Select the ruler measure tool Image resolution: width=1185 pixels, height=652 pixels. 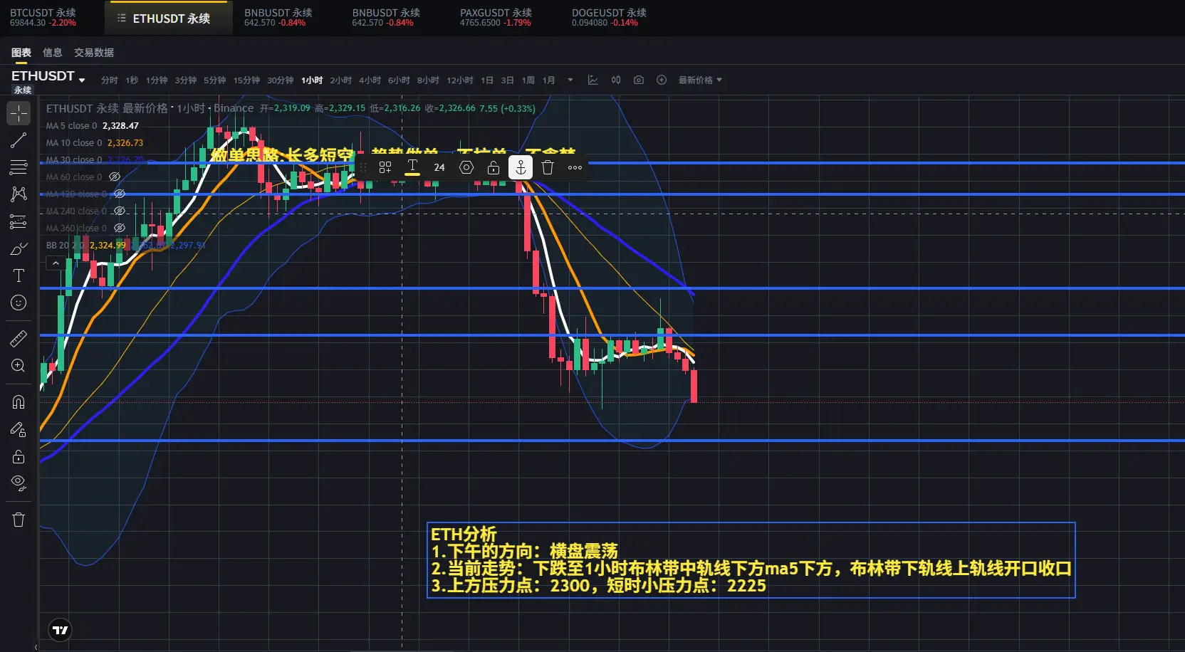(x=19, y=338)
